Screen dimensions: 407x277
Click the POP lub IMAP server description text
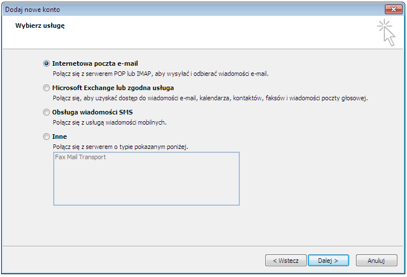coord(160,74)
